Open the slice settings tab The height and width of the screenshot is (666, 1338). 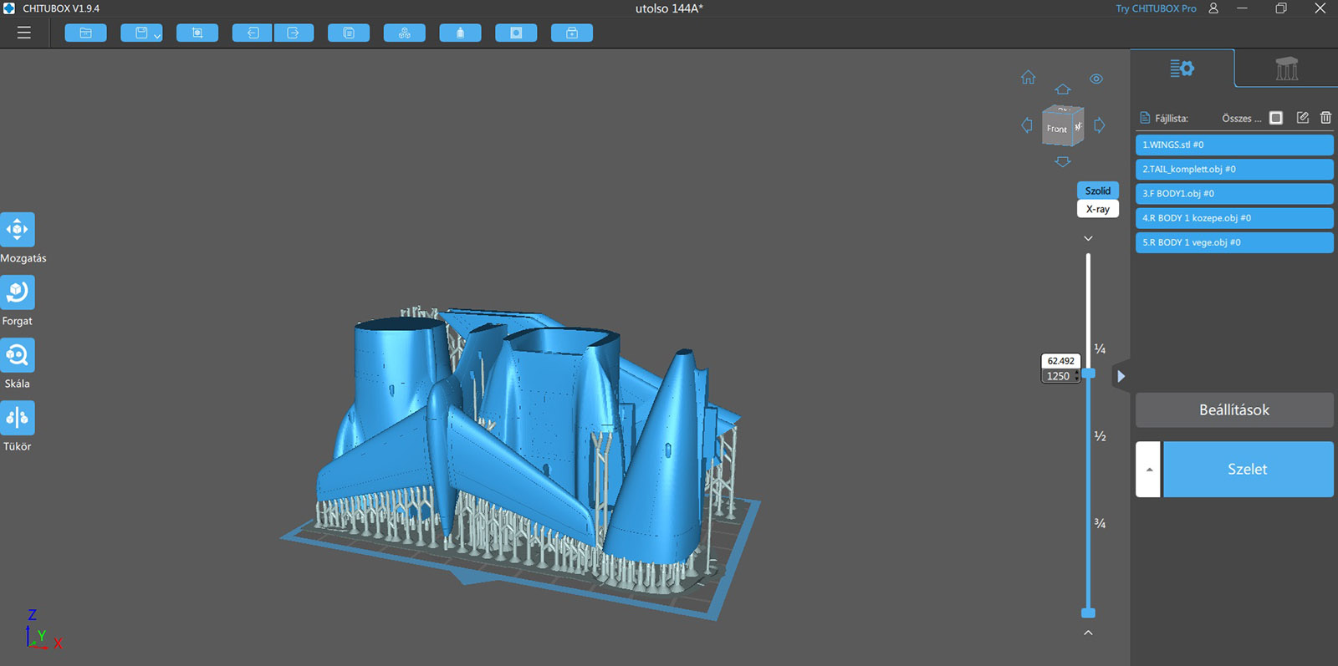tap(1182, 69)
